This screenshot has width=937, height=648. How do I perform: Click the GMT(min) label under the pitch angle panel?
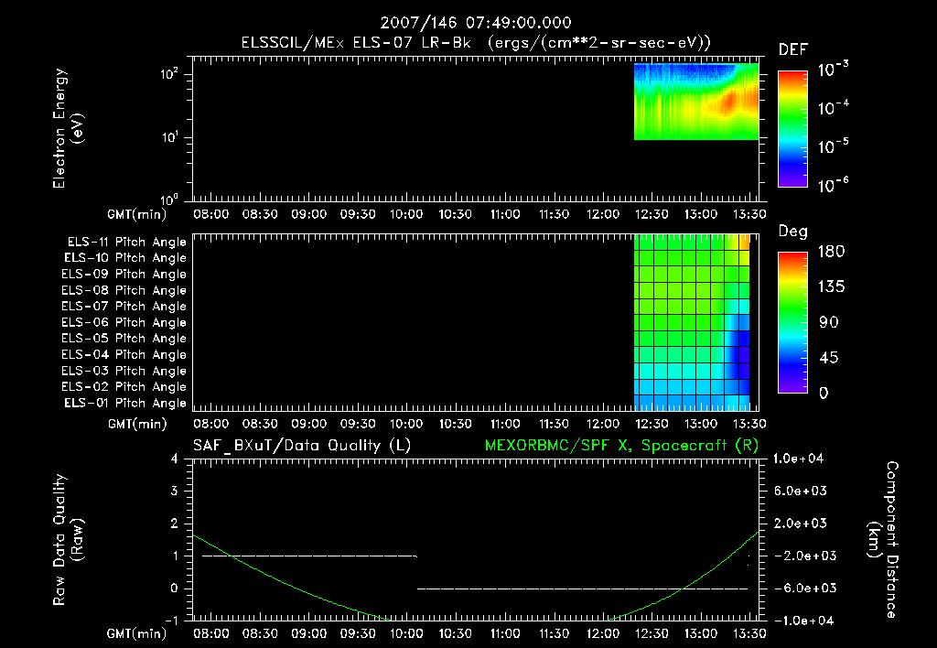coord(137,425)
